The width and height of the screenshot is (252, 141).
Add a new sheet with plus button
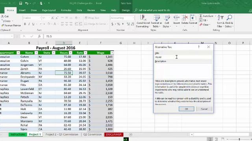click(x=131, y=135)
